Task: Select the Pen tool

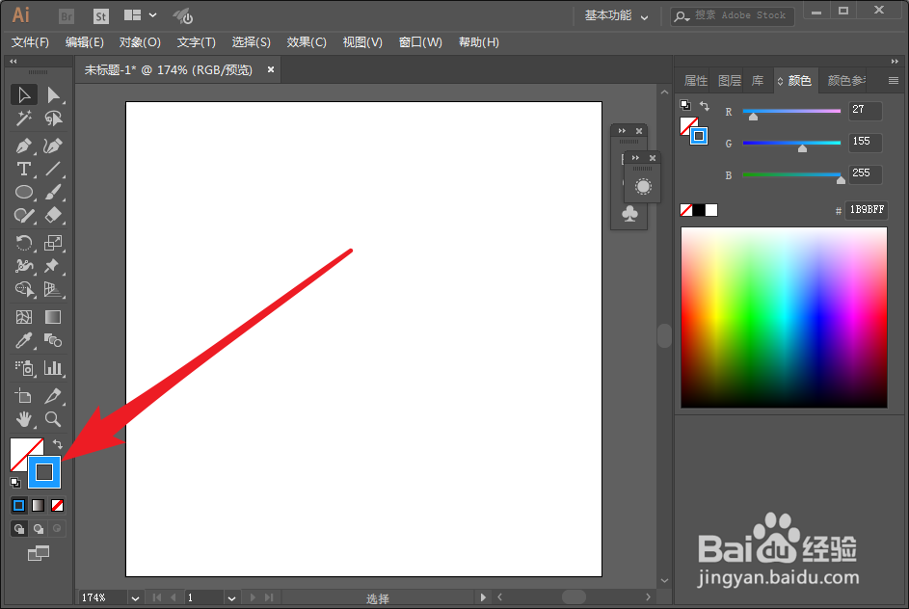Action: pos(24,146)
